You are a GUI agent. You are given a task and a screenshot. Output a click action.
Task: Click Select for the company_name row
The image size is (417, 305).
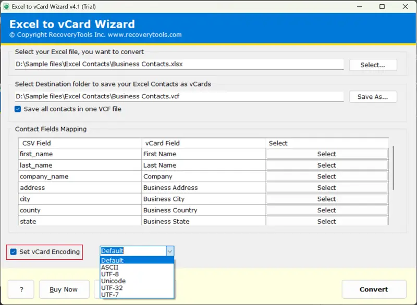click(326, 176)
